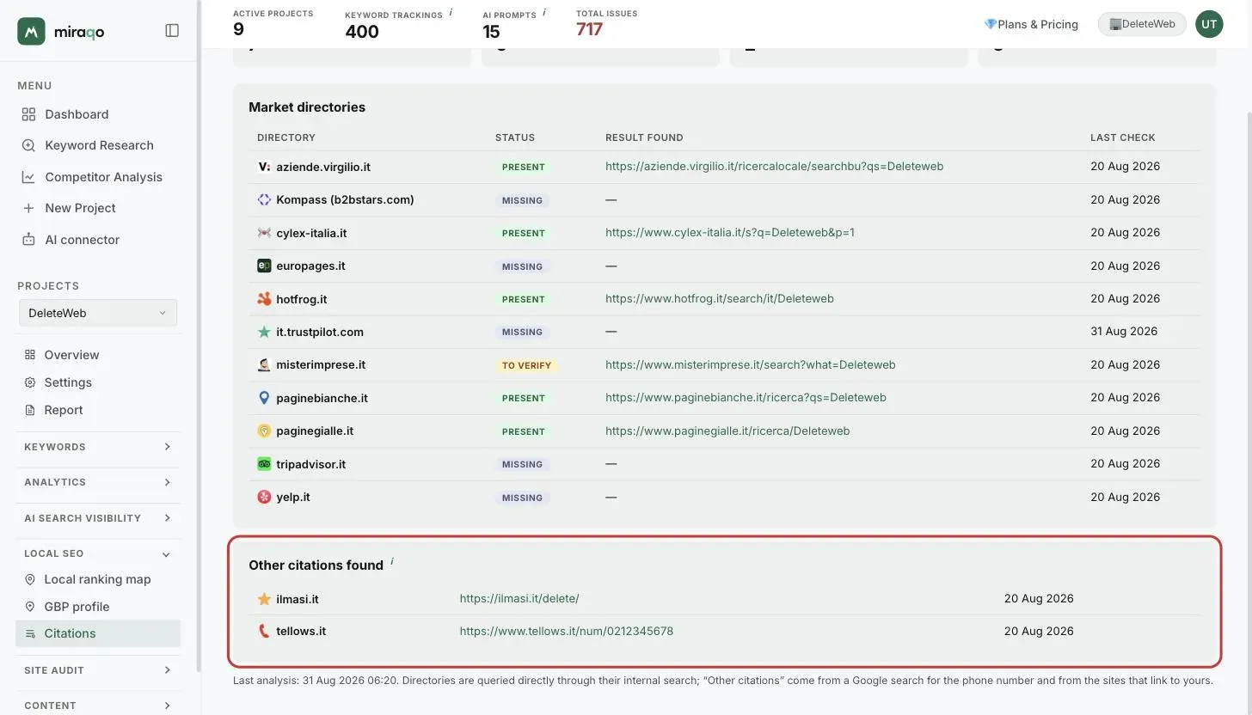
Task: Click the Keyword Research magnifier icon
Action: click(28, 145)
